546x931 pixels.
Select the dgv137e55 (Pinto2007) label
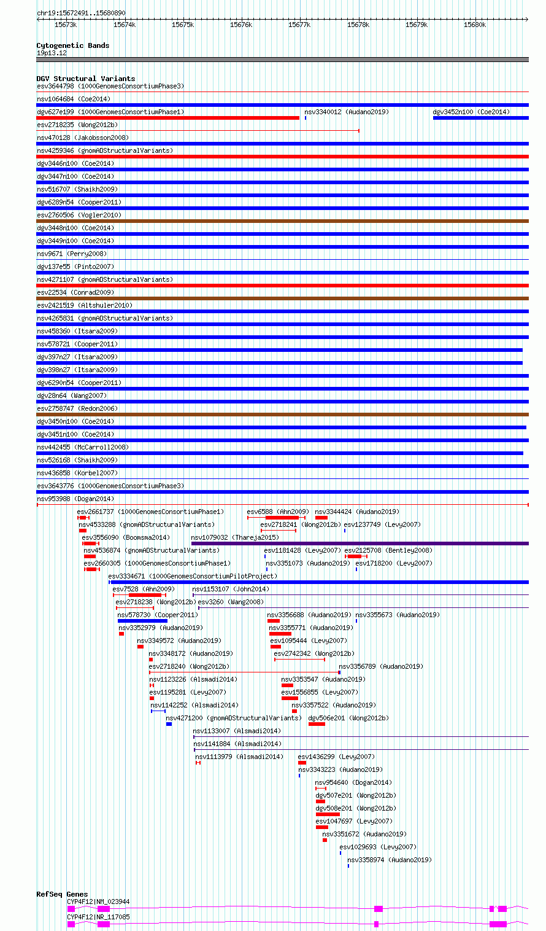click(x=75, y=267)
